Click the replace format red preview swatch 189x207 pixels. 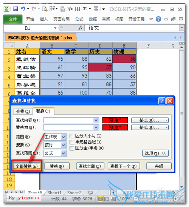click(x=115, y=127)
